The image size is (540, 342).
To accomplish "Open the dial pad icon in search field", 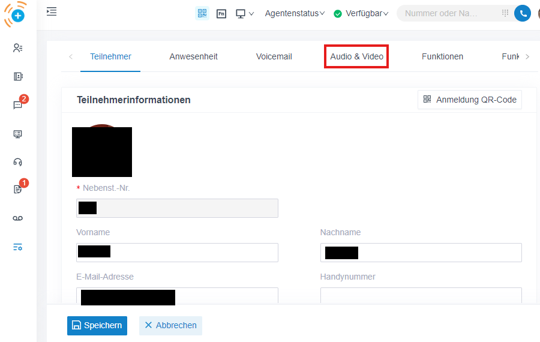I will [505, 13].
